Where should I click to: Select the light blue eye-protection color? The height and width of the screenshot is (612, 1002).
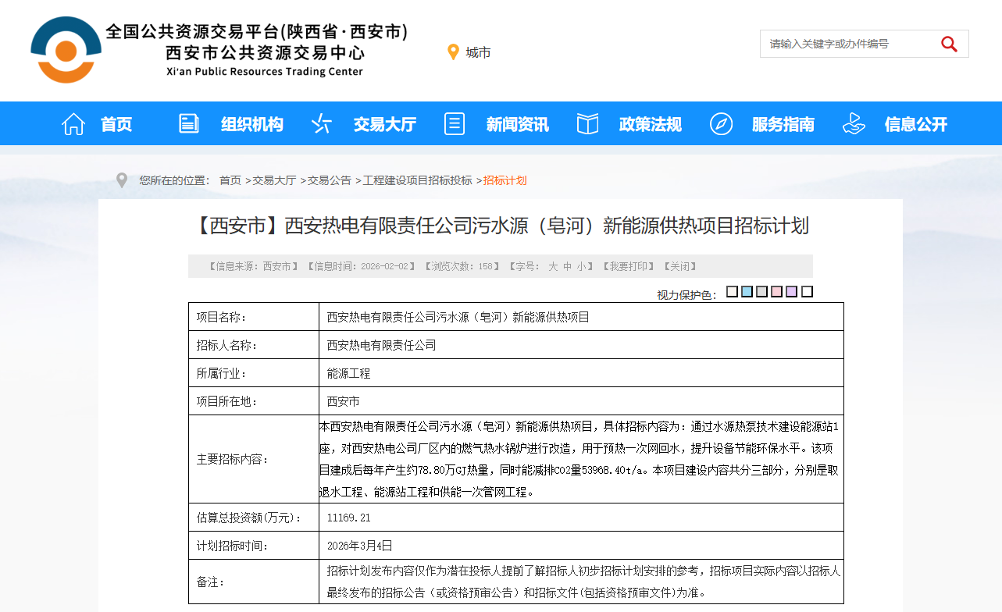click(x=747, y=292)
